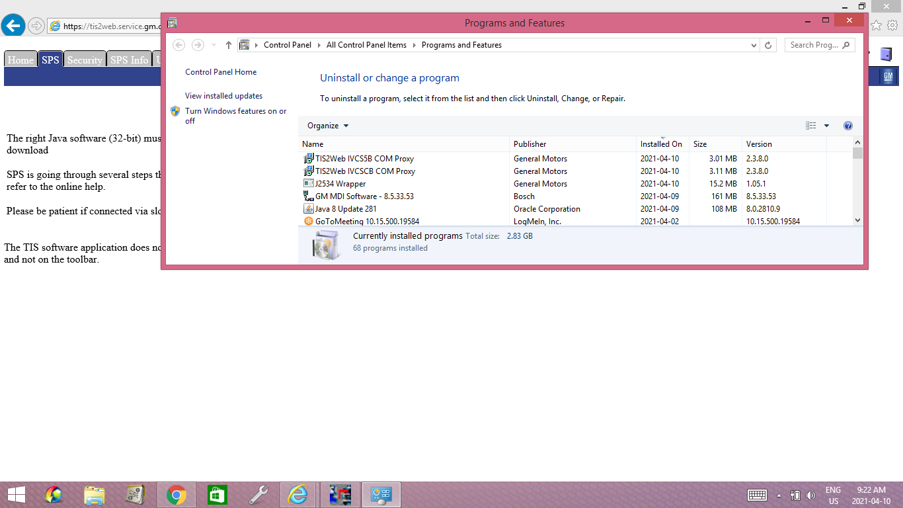Click the battery power icon in tray
Image resolution: width=903 pixels, height=508 pixels.
[795, 495]
